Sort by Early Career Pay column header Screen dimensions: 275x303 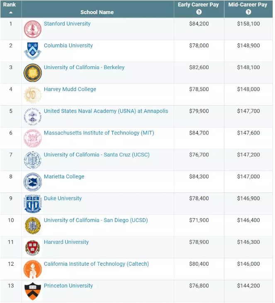click(x=198, y=5)
